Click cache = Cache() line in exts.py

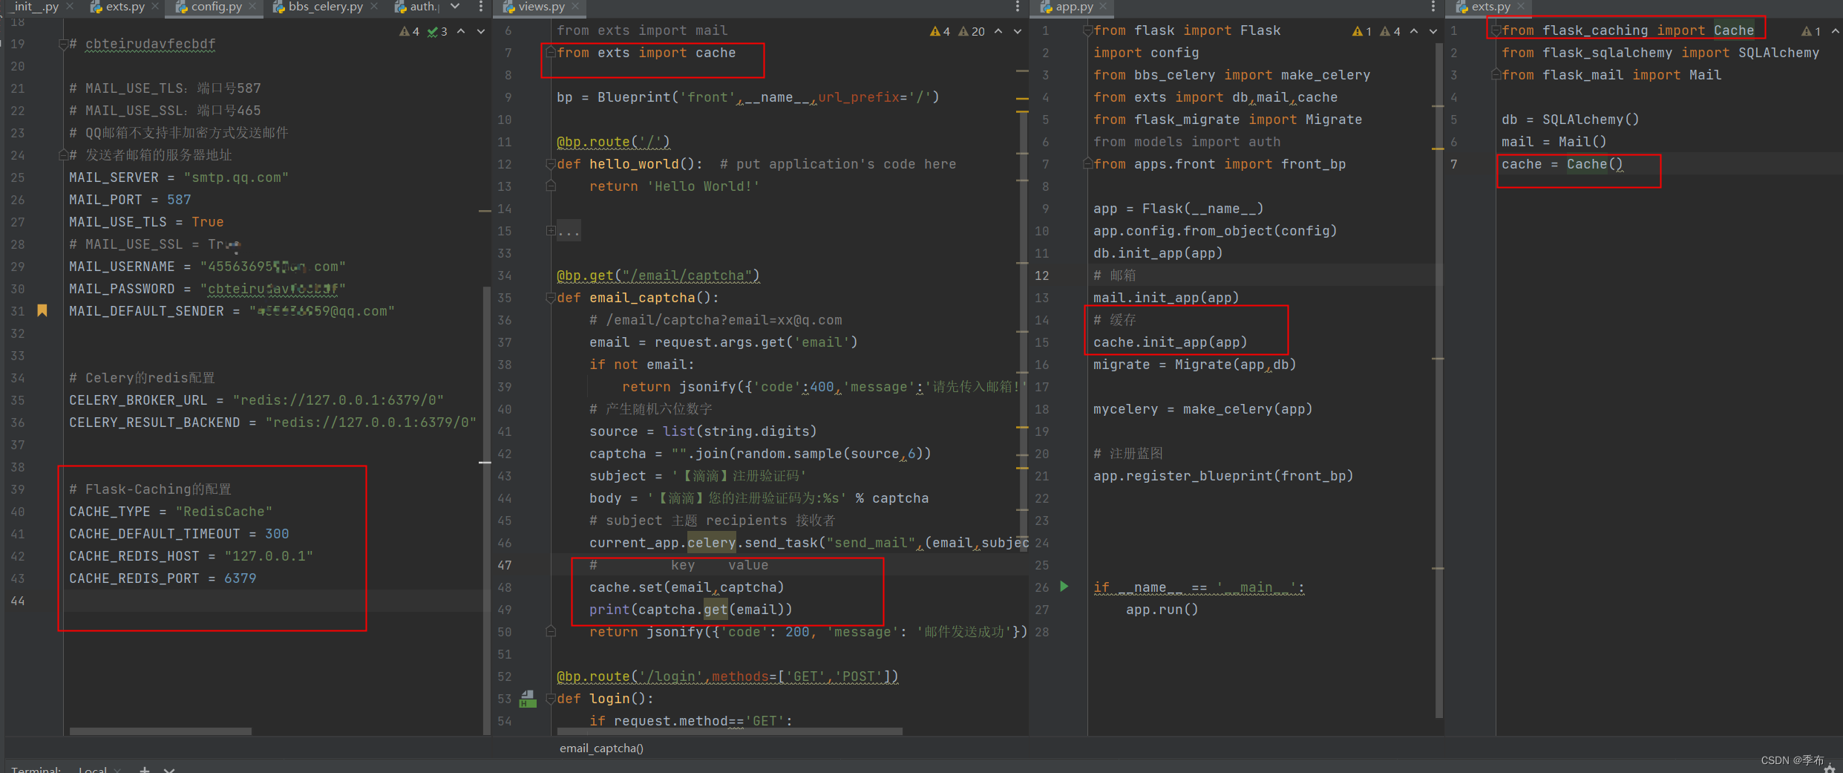[1562, 164]
